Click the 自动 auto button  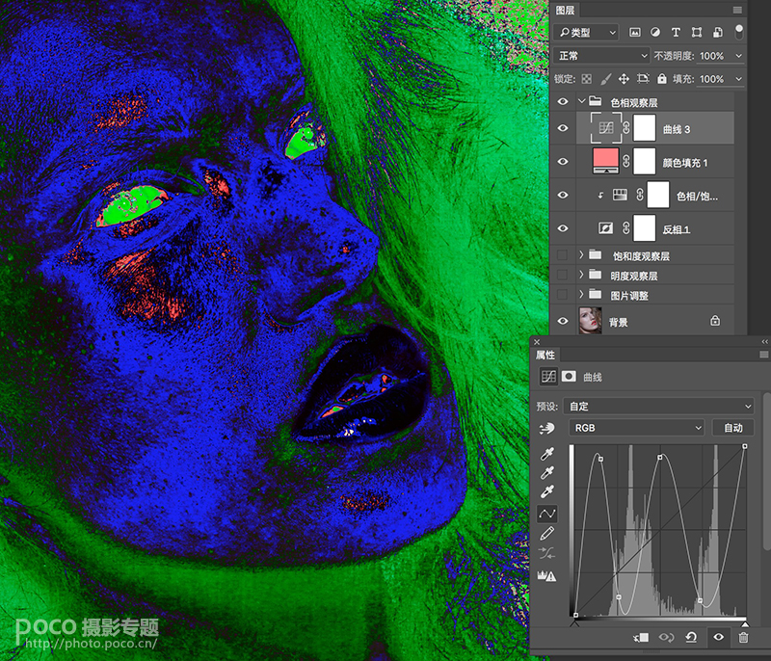point(733,428)
